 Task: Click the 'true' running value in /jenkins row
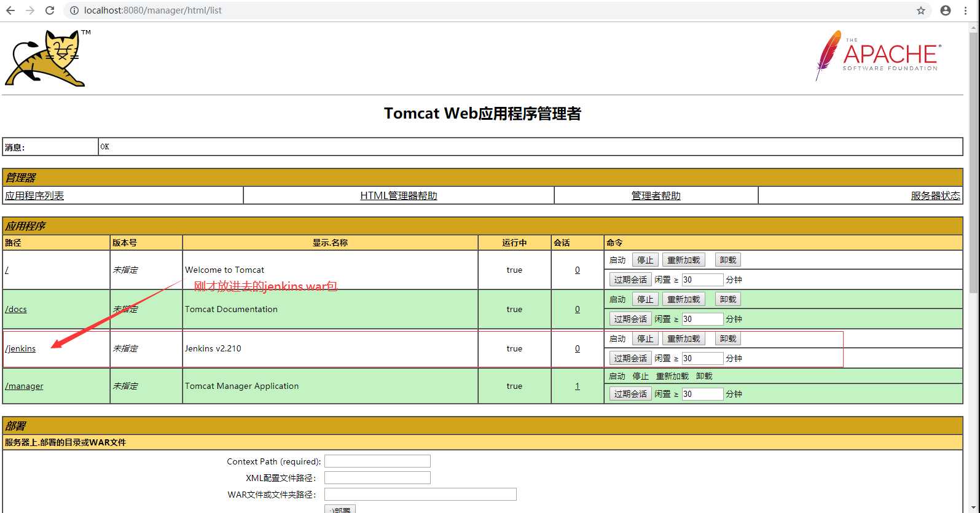click(514, 348)
